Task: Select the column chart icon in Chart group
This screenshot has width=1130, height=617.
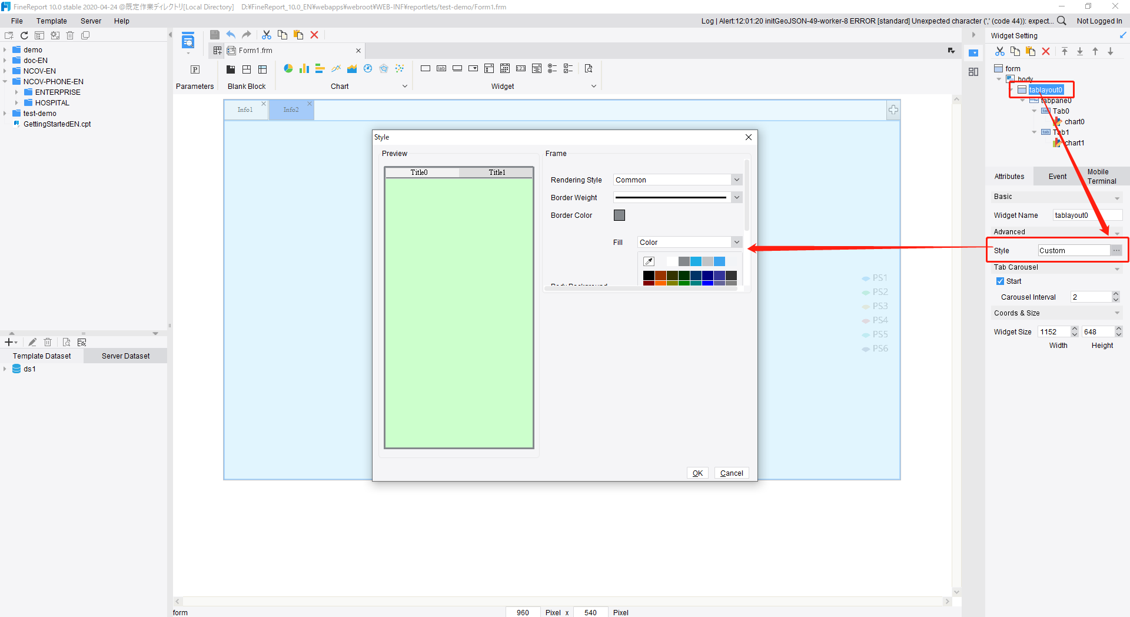Action: pyautogui.click(x=304, y=68)
